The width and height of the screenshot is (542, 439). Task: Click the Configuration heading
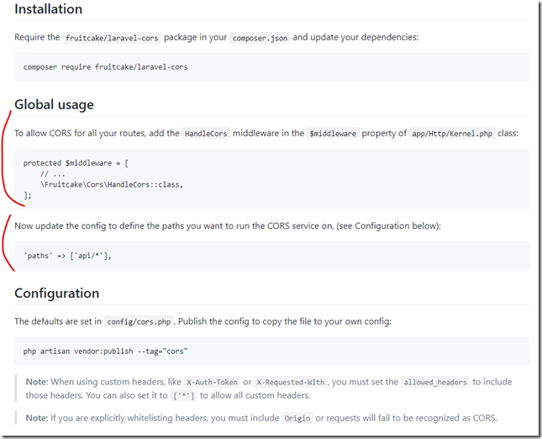point(56,294)
